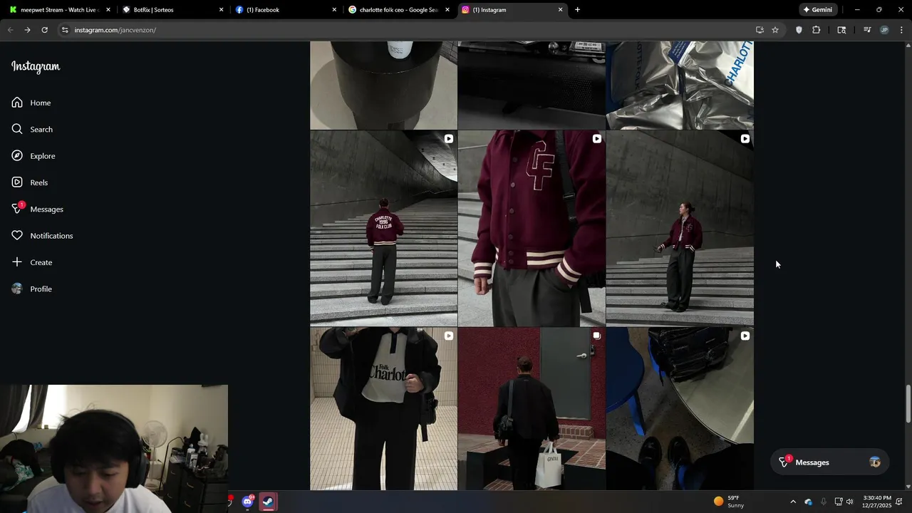Open Profile from sidebar
The image size is (912, 513).
[x=32, y=289]
